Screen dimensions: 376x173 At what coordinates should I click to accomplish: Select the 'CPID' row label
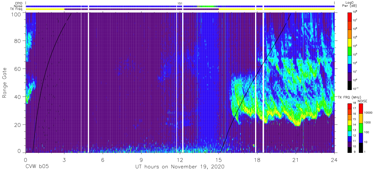19,3
